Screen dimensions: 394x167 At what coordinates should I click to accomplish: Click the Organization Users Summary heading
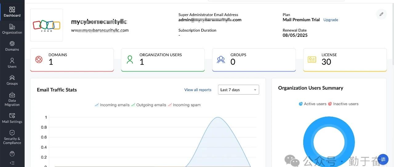pos(311,88)
